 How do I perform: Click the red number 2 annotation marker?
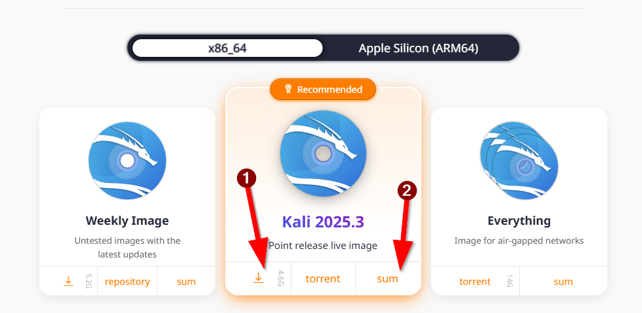407,190
